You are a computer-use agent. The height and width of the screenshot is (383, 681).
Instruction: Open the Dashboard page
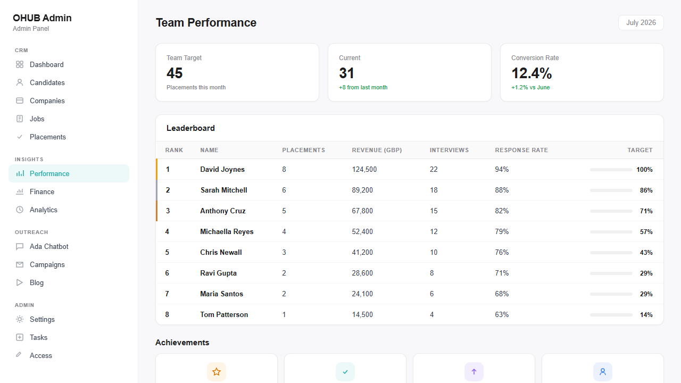click(69, 64)
